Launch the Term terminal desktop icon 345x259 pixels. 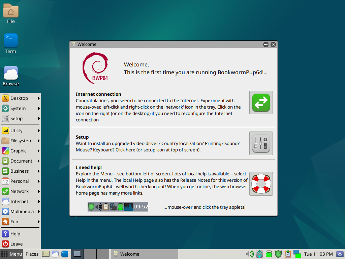click(x=10, y=44)
